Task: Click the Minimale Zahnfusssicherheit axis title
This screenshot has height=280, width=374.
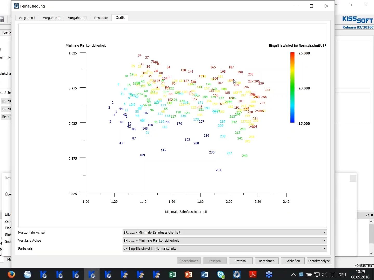Action: coord(186,212)
